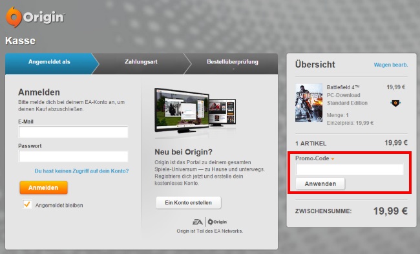Screen dimensions: 420x254
Task: Click the 'Standard Edition' text
Action: [x=347, y=103]
